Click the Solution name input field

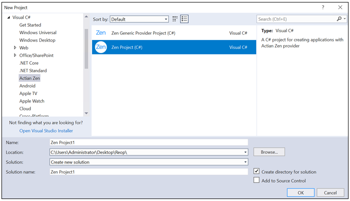coord(149,172)
